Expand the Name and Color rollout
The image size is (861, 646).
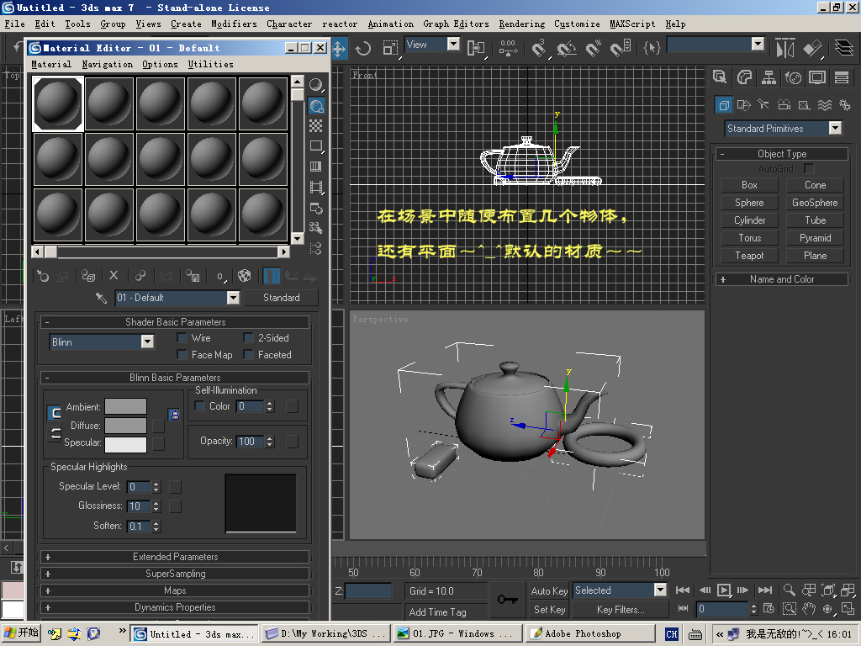tap(782, 279)
